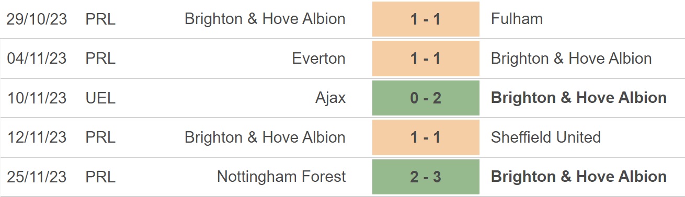Open the Everton team link
685x197 pixels.
click(319, 59)
